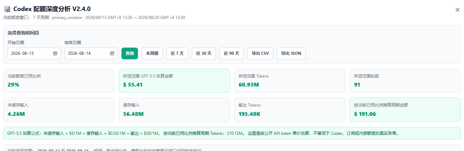
Task: Click the 导出 JSON button
Action: click(x=291, y=53)
